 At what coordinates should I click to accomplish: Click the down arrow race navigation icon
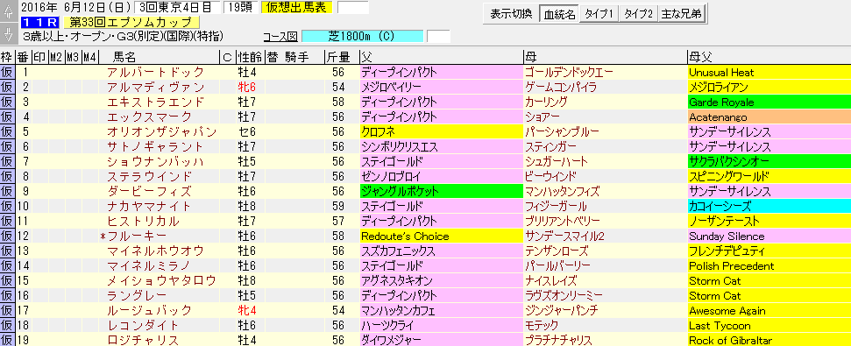pyautogui.click(x=8, y=35)
